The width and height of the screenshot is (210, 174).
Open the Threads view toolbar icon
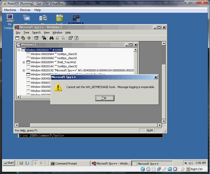(x=29, y=38)
